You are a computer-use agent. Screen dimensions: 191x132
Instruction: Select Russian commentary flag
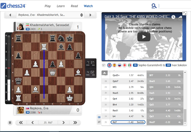pos(119,65)
